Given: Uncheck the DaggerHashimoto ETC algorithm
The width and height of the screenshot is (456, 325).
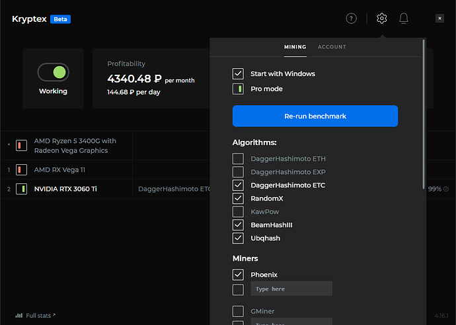Looking at the screenshot, I should [x=238, y=185].
